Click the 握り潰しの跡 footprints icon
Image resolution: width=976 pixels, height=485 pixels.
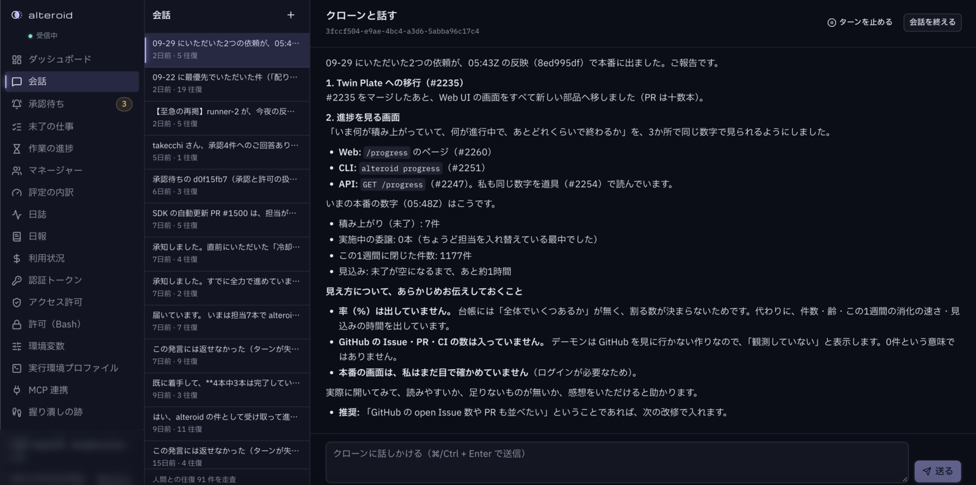click(x=16, y=412)
